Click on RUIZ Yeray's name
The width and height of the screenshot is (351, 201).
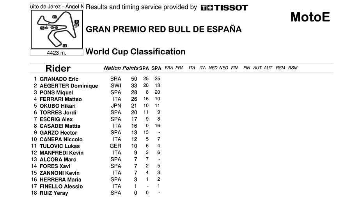[x=54, y=193]
